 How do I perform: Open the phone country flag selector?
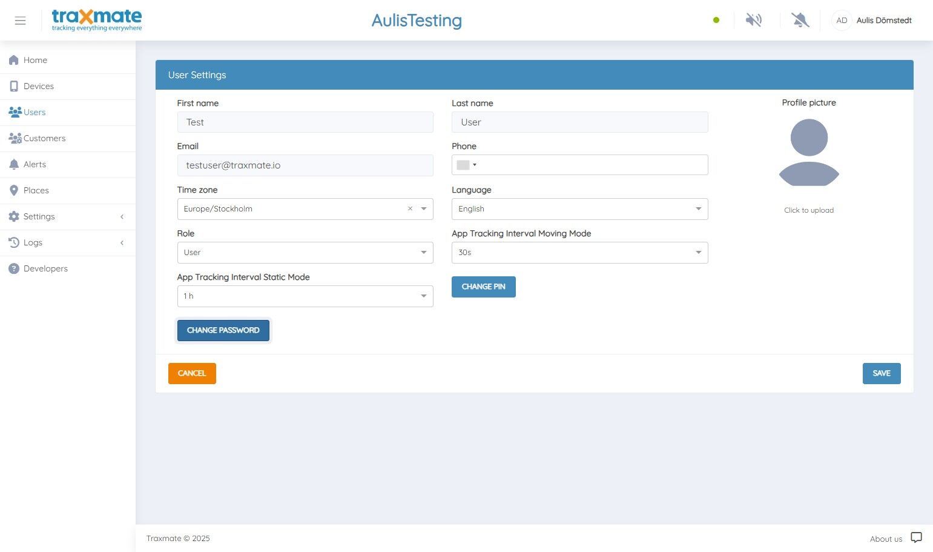click(x=466, y=165)
